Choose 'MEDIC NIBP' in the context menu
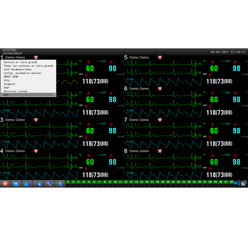This screenshot has height=248, width=248. (x=28, y=77)
